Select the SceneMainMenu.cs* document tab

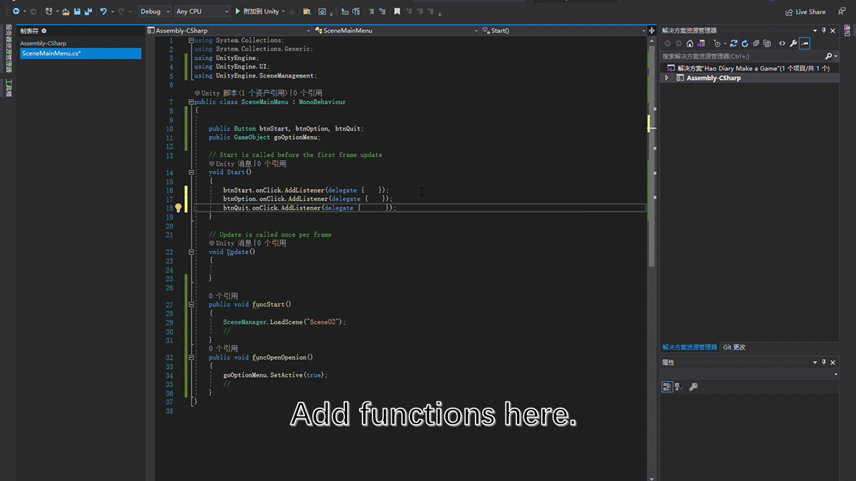[x=51, y=53]
